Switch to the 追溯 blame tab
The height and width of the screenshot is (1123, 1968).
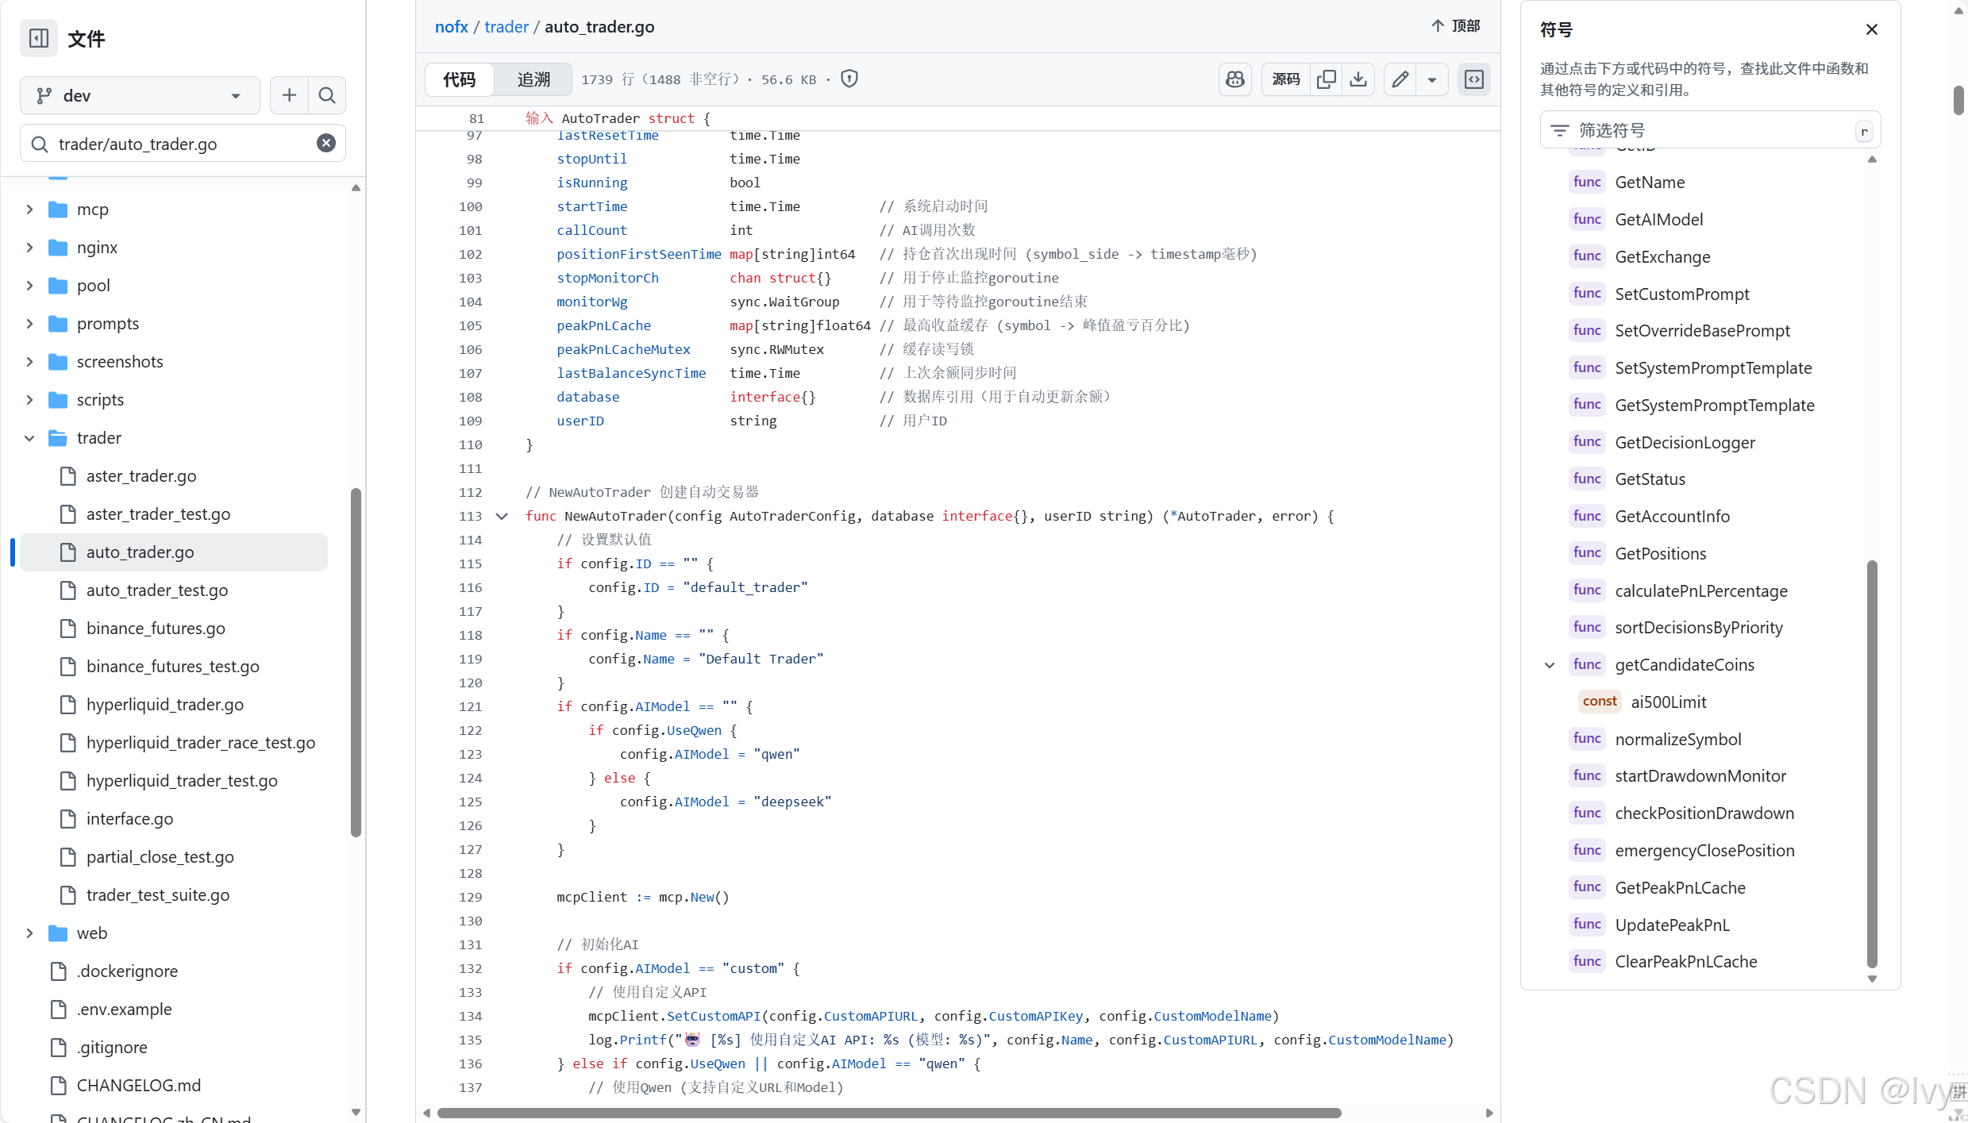(533, 79)
